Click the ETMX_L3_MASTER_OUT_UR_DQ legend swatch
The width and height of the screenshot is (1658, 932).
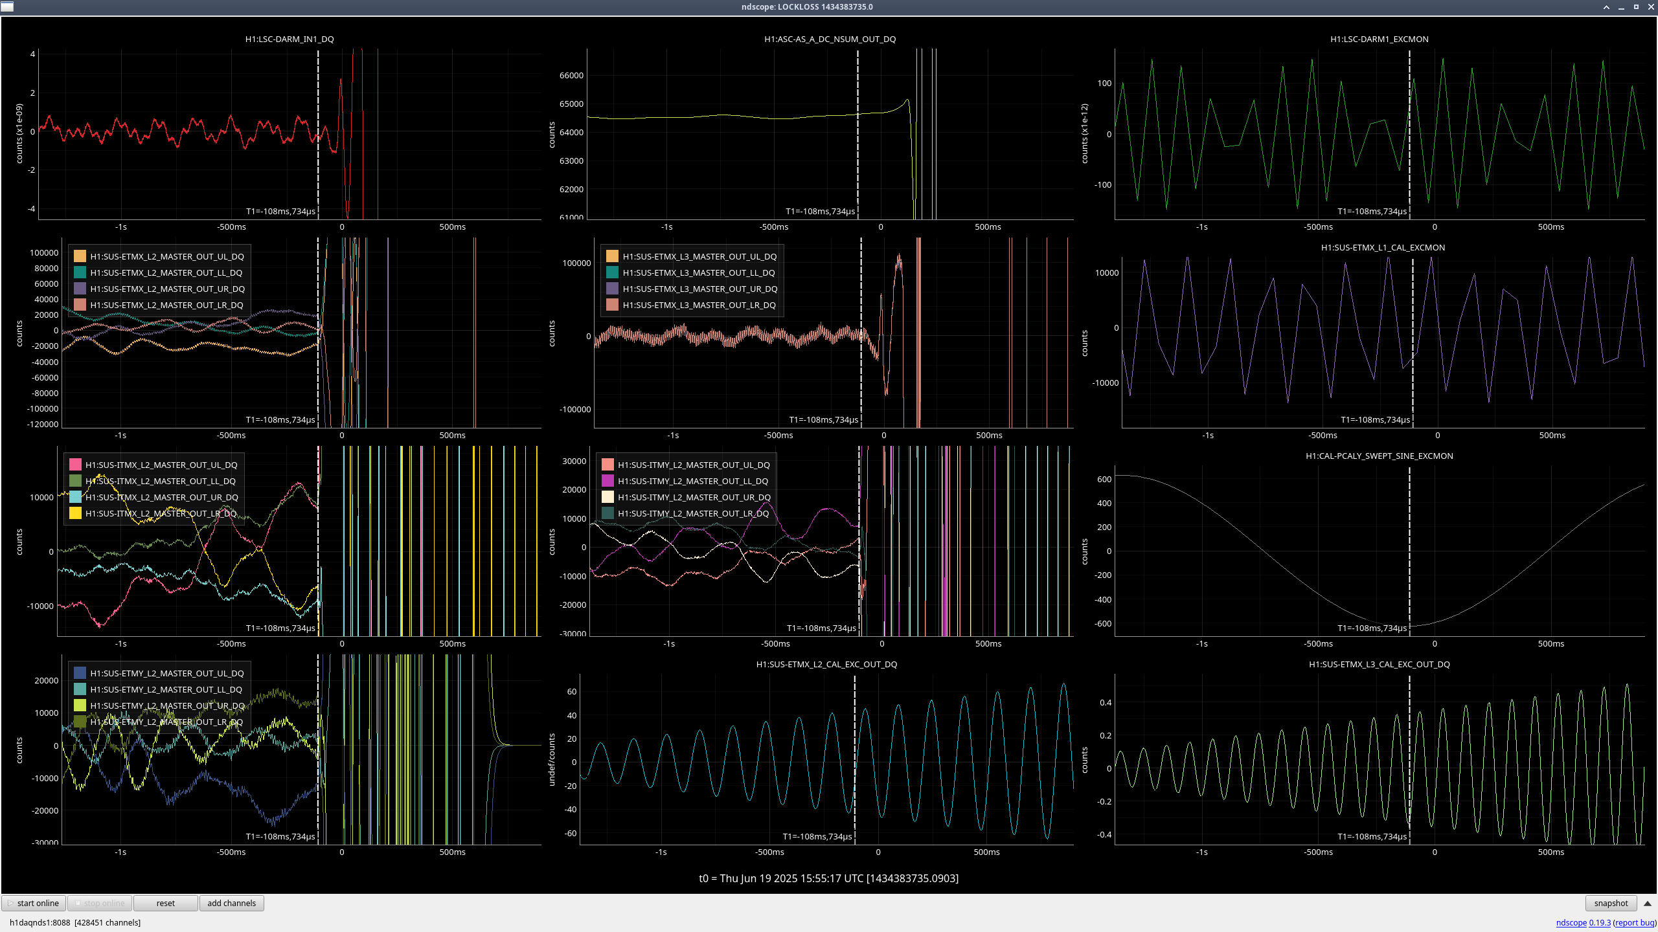click(612, 289)
